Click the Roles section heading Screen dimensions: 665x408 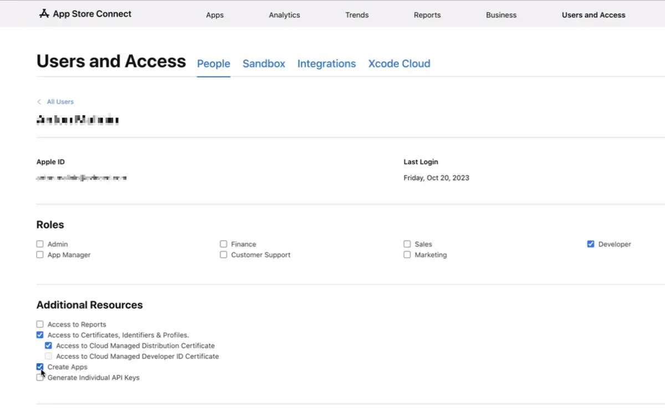point(50,225)
